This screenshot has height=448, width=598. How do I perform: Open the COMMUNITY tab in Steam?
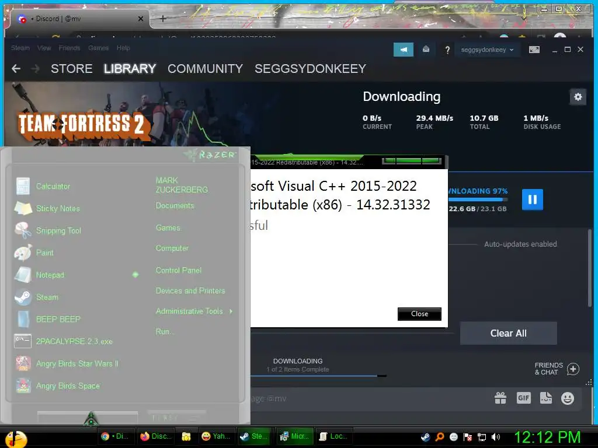point(205,69)
